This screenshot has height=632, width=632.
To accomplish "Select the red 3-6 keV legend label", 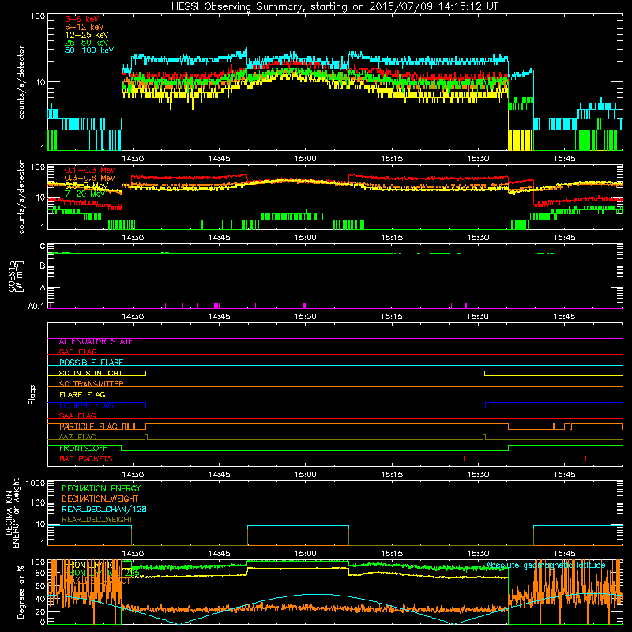I will [81, 19].
